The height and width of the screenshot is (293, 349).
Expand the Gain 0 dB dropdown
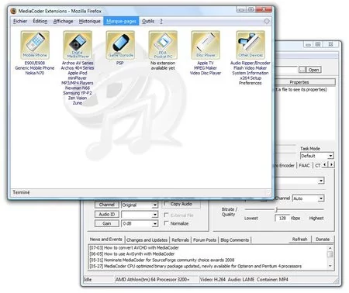154,223
